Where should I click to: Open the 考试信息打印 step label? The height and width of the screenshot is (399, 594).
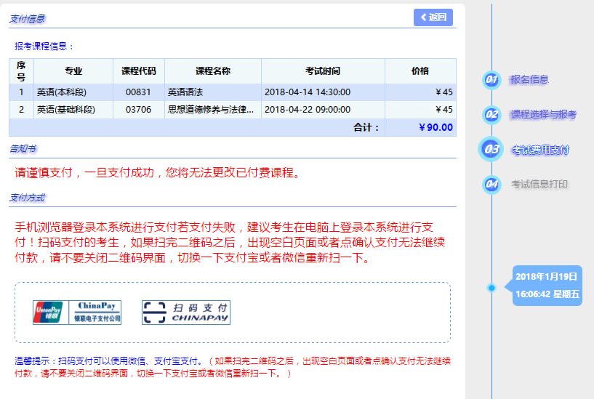pyautogui.click(x=539, y=184)
